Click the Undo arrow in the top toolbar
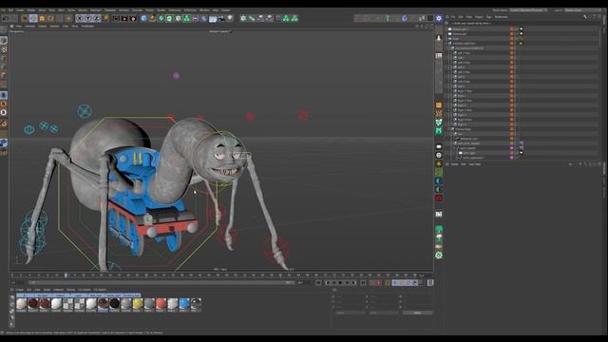The height and width of the screenshot is (342, 608). click(x=5, y=18)
